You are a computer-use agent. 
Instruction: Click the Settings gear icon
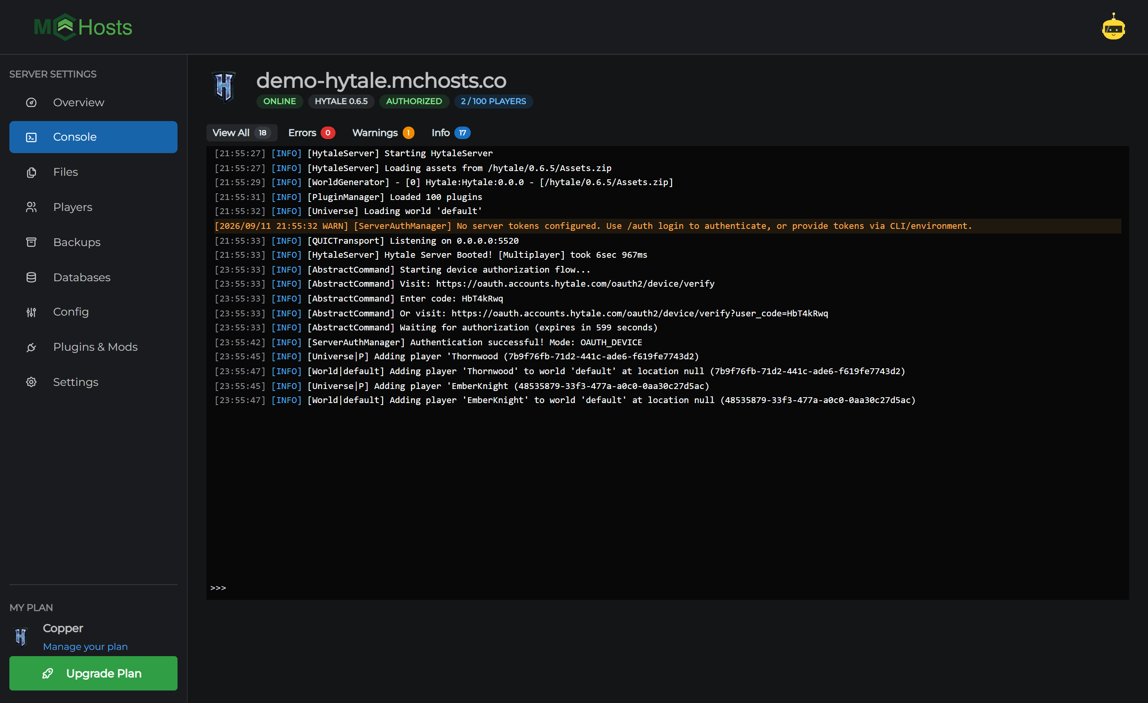[31, 382]
